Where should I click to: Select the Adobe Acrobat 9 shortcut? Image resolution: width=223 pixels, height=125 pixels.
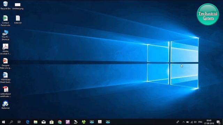(x=6, y=49)
